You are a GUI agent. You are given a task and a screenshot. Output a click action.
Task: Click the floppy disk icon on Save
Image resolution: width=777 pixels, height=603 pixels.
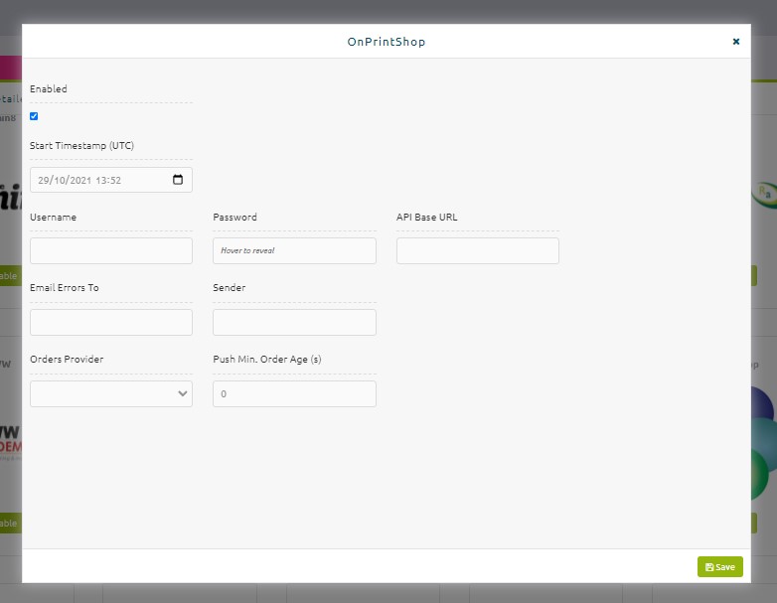coord(709,567)
